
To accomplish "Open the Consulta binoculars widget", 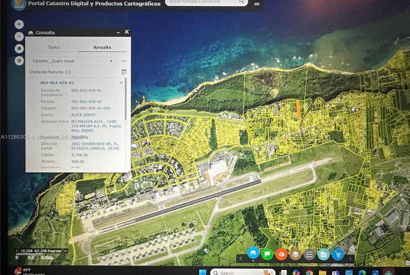I will tap(253, 253).
